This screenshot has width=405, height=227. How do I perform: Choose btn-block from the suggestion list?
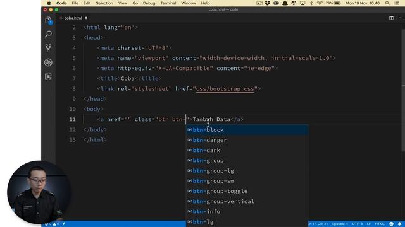tap(247, 130)
